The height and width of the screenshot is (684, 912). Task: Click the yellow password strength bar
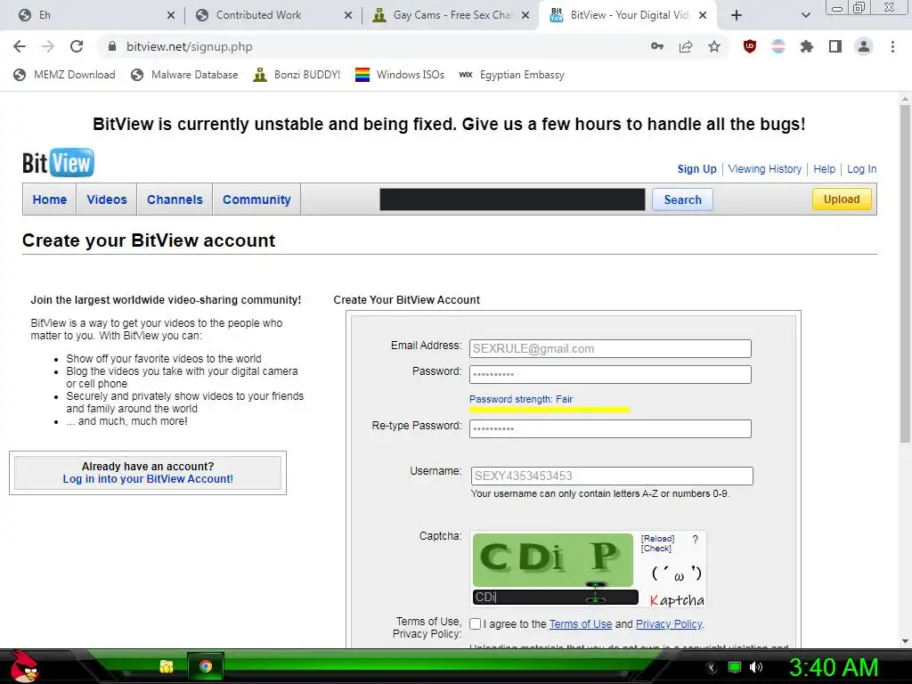point(550,410)
